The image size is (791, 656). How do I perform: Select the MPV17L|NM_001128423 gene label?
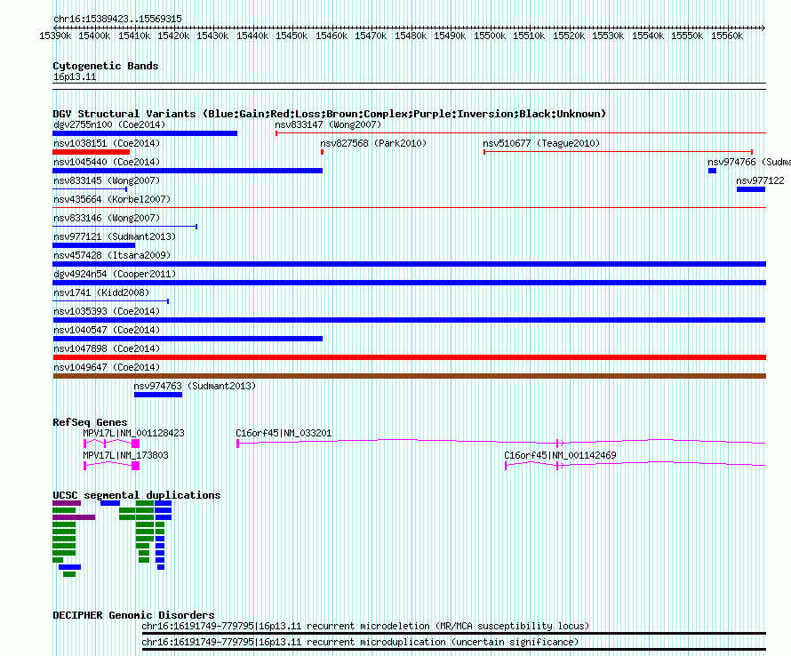(133, 433)
